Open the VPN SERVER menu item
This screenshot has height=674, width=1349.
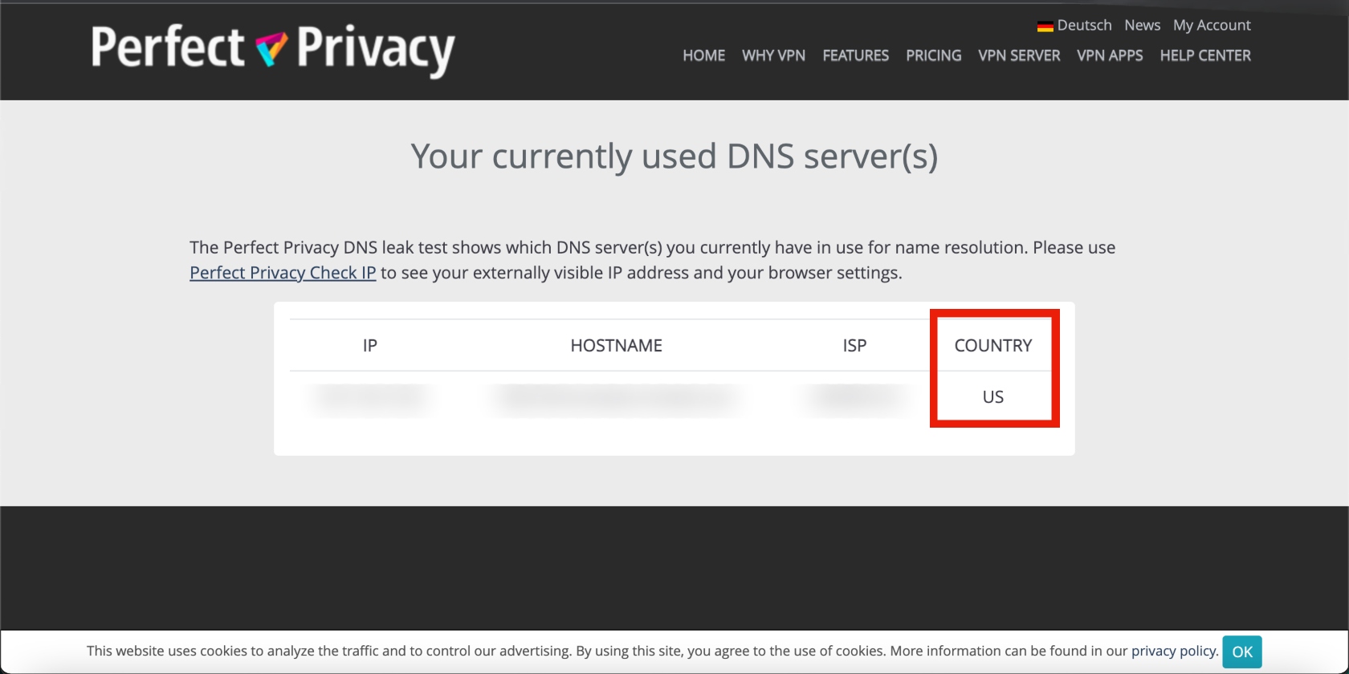(1019, 55)
